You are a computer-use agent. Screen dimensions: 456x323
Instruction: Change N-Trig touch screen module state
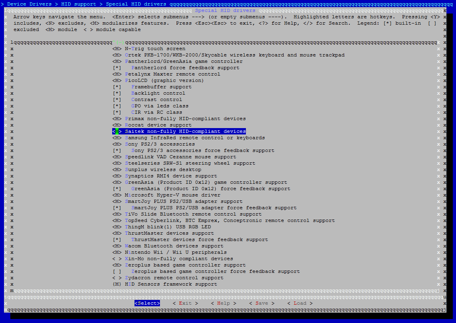[117, 49]
